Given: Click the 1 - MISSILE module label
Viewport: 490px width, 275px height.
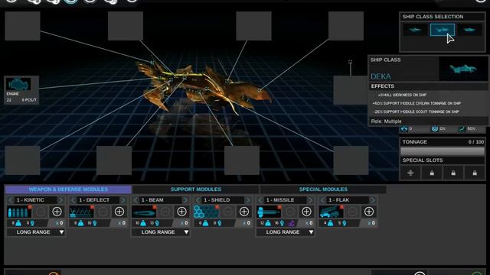Looking at the screenshot, I should [280, 200].
